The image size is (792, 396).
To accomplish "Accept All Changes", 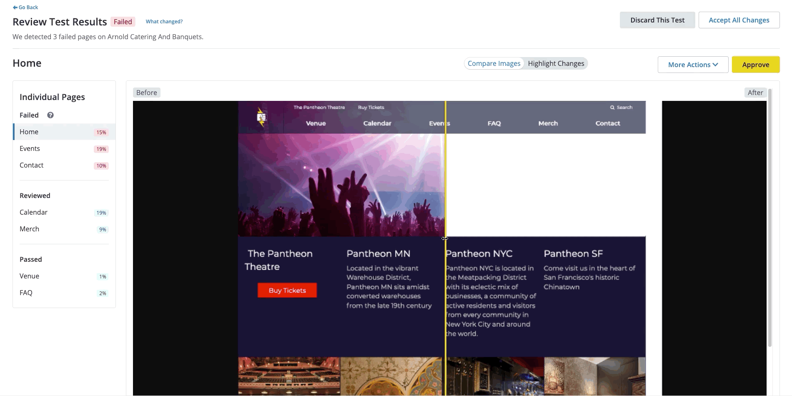I will pyautogui.click(x=739, y=20).
